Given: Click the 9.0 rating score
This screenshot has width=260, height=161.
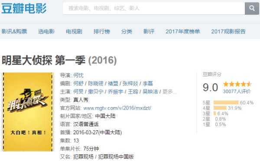Looking at the screenshot, I should 210,87.
